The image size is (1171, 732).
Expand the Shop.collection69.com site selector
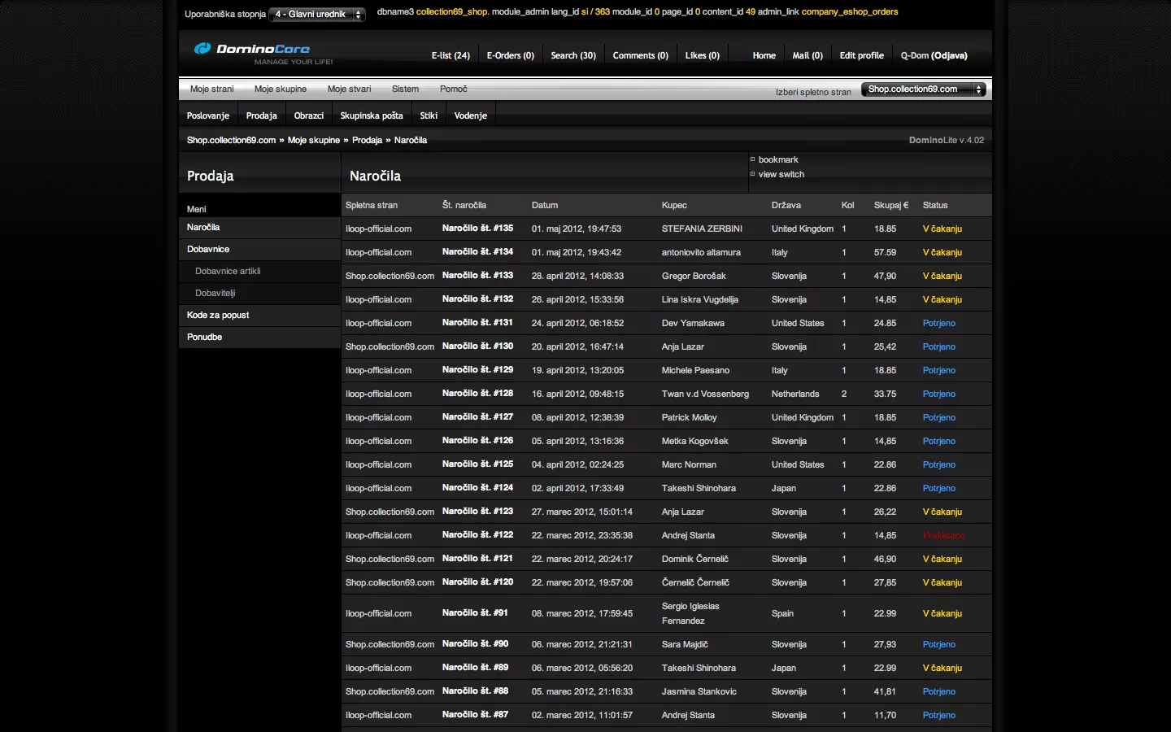[923, 89]
